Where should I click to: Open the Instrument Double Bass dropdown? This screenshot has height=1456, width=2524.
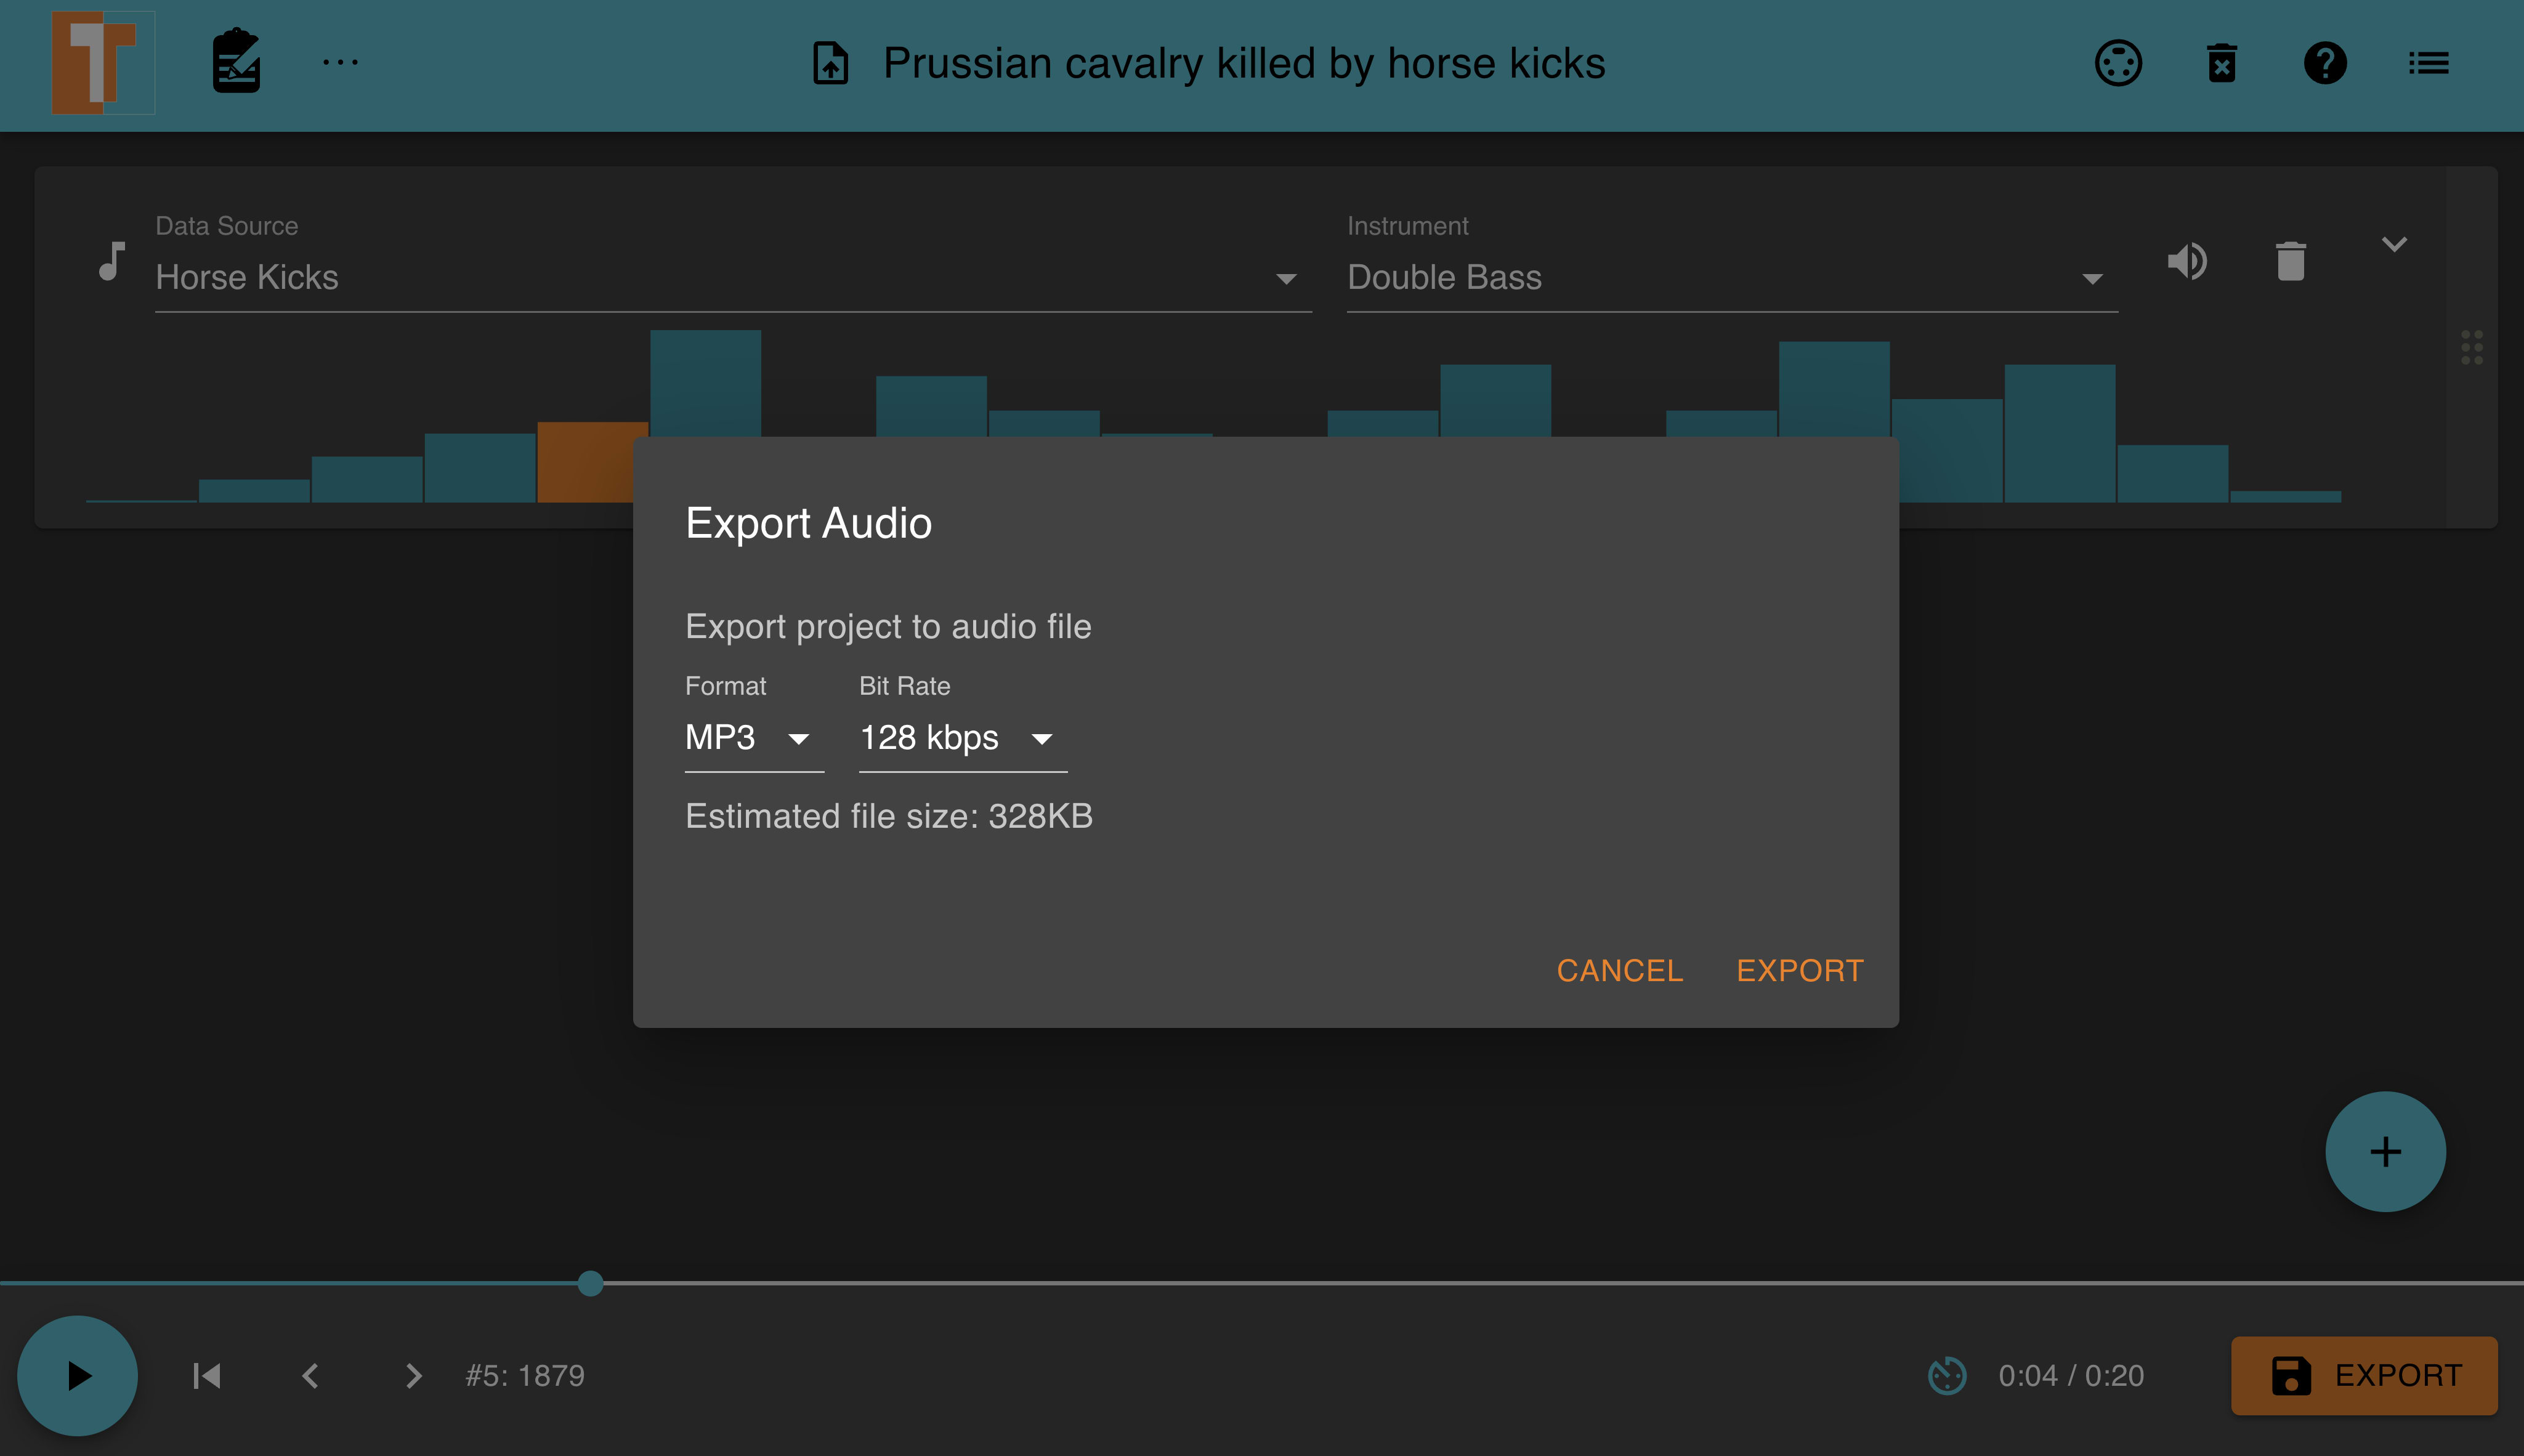[1730, 277]
